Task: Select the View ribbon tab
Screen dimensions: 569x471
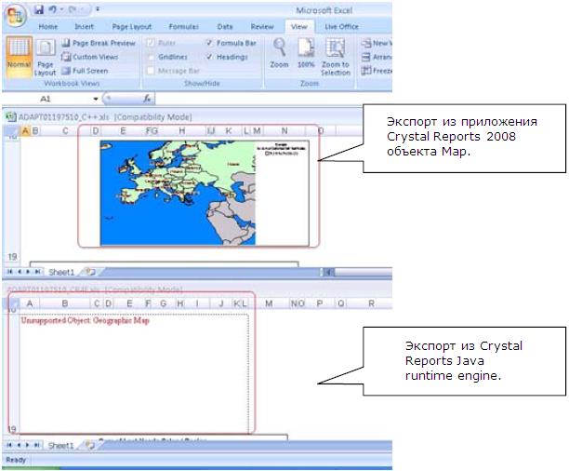Action: pos(299,27)
